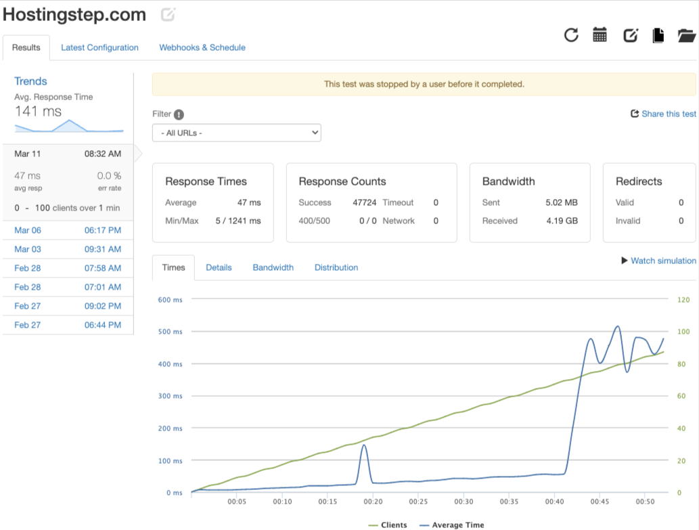Click the 47724 success count value

(x=365, y=202)
